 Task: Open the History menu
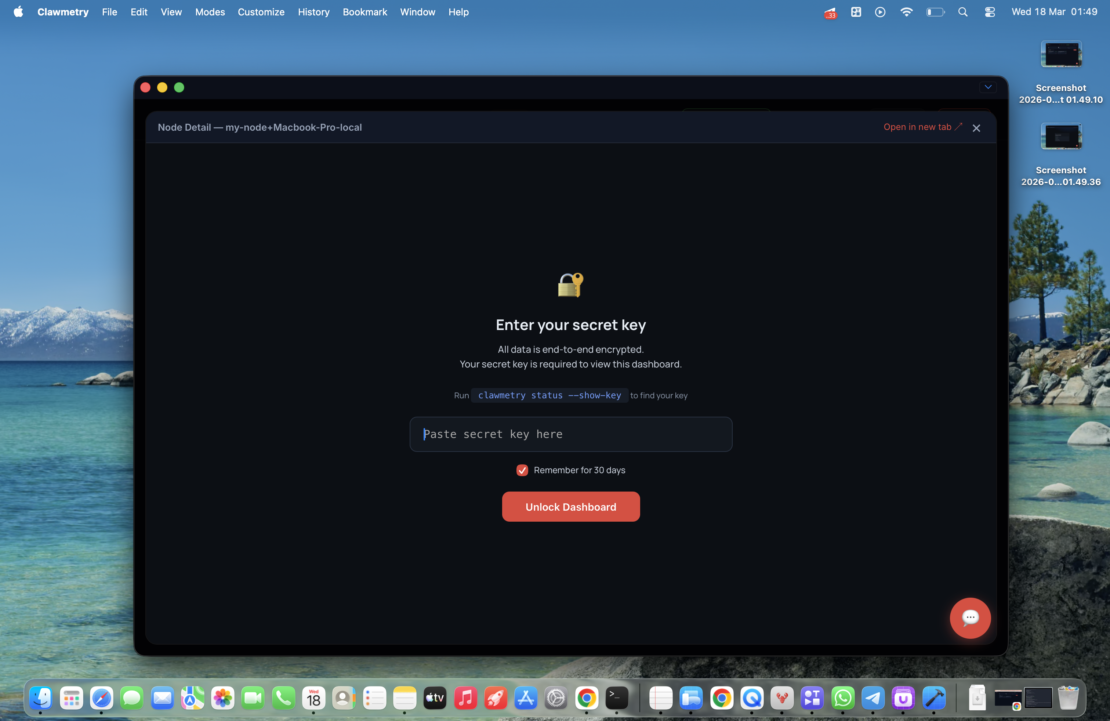[313, 12]
